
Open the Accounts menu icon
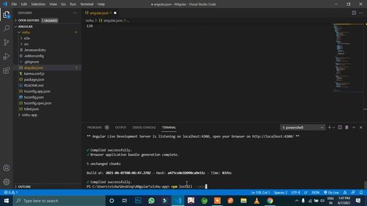6,168
